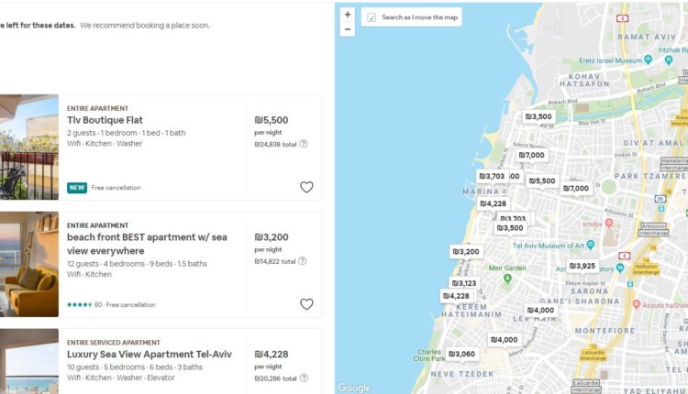Select the ₪5,500 price marker on map
This screenshot has width=688, height=394.
(x=542, y=181)
